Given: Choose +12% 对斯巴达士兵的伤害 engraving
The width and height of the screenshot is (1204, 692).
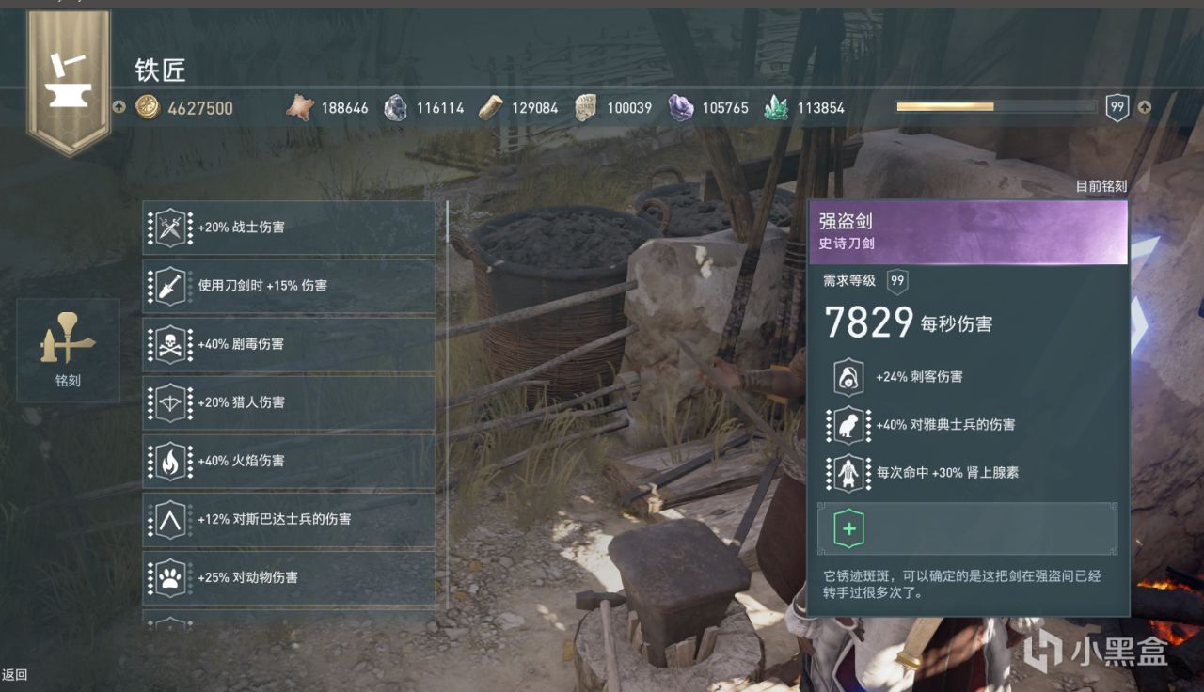Looking at the screenshot, I should pyautogui.click(x=289, y=519).
